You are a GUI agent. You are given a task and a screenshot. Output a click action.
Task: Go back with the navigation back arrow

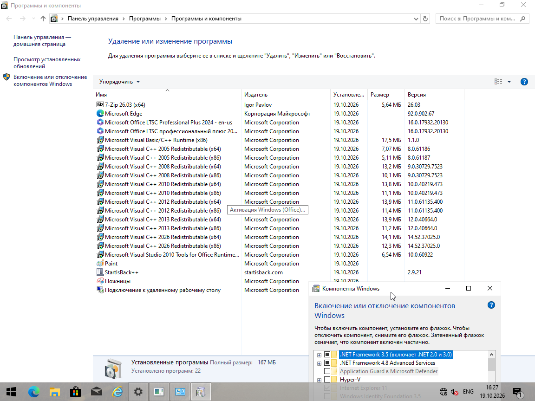(x=9, y=19)
